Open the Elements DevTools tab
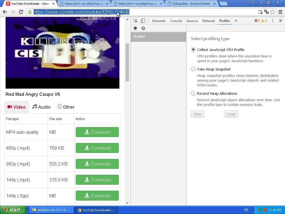 (159, 21)
